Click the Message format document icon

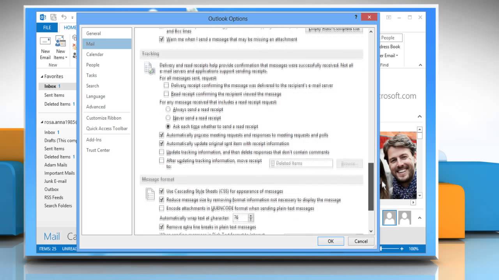pos(150,194)
